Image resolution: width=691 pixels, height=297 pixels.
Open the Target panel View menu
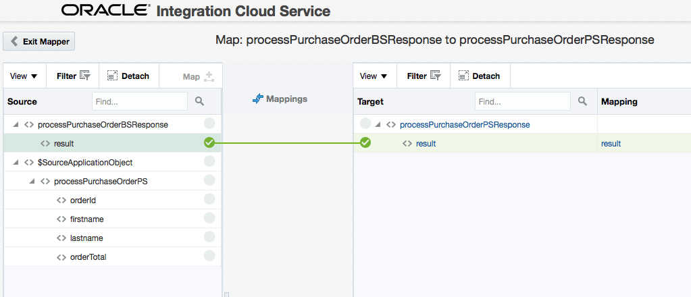click(x=374, y=76)
